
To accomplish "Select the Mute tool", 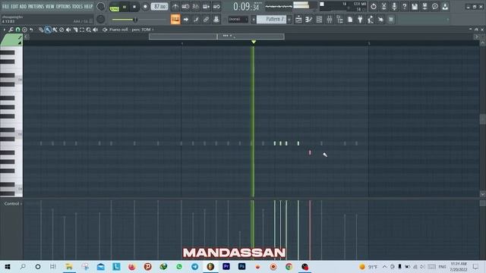I will click(68, 30).
